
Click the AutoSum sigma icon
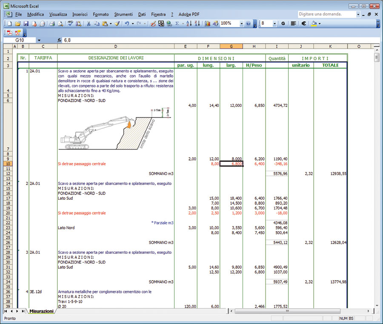pyautogui.click(x=177, y=24)
